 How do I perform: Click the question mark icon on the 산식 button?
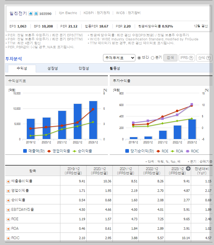[209, 58]
